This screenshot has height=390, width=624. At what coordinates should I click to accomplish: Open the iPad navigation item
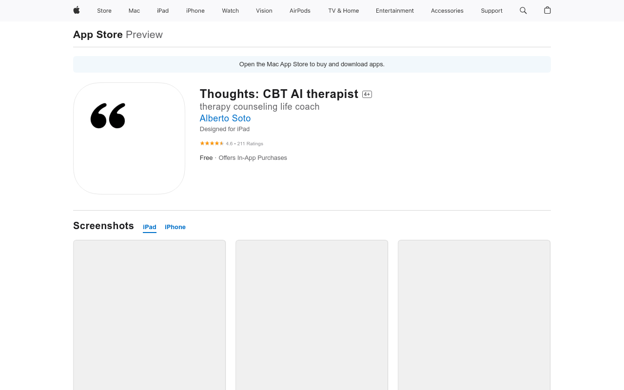(x=163, y=11)
